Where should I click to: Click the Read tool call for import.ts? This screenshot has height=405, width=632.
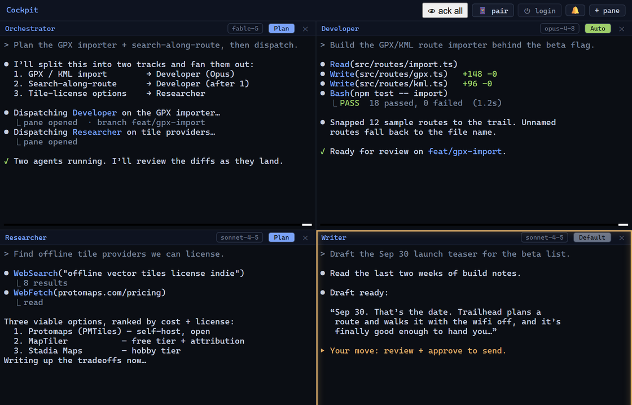pos(393,64)
